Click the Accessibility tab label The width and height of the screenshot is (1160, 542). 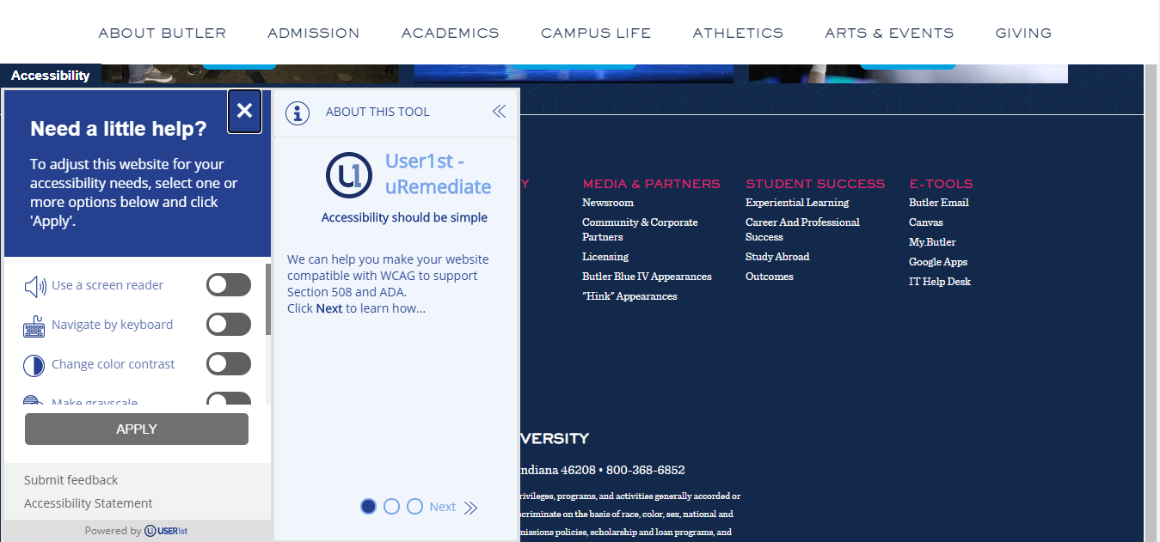coord(51,76)
